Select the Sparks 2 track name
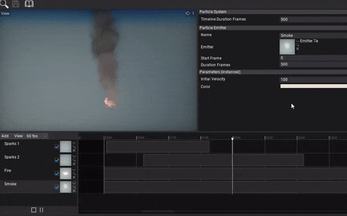 point(12,157)
